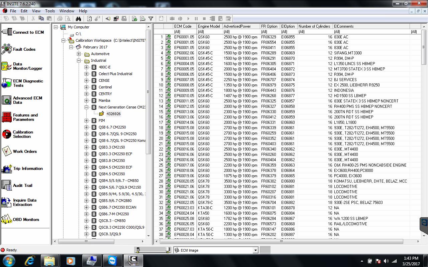Click the calibration file icon 4326926
Screen dimensions: 428x267
pyautogui.click(x=102, y=114)
